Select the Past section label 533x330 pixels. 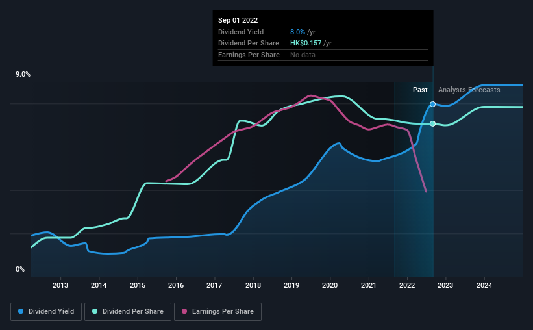click(420, 90)
